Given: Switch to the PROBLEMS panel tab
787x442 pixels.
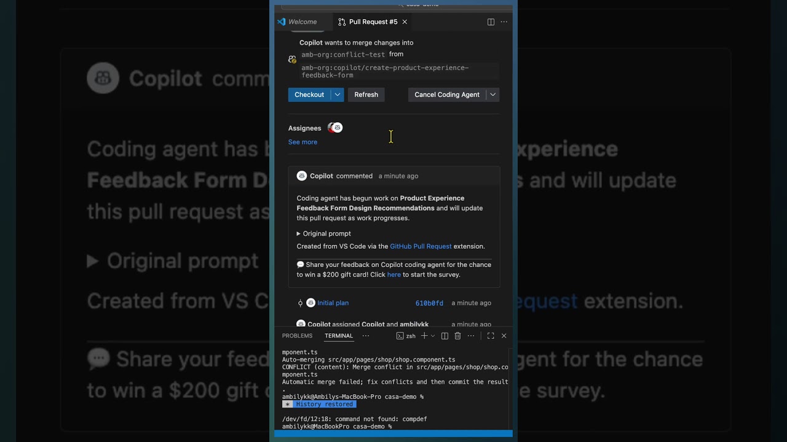Looking at the screenshot, I should pos(297,336).
